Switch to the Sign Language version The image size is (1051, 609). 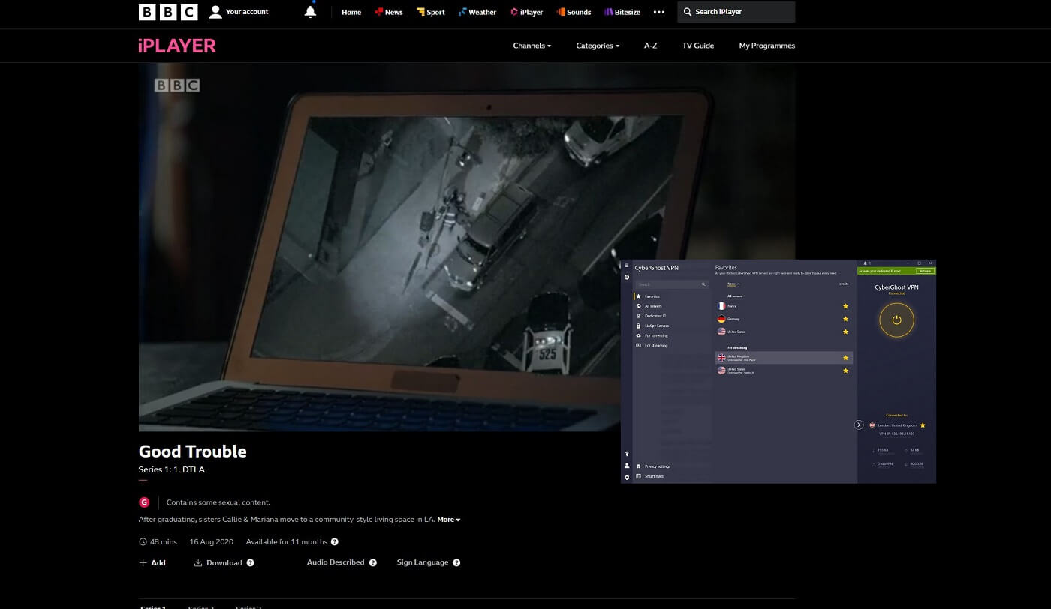coord(423,562)
